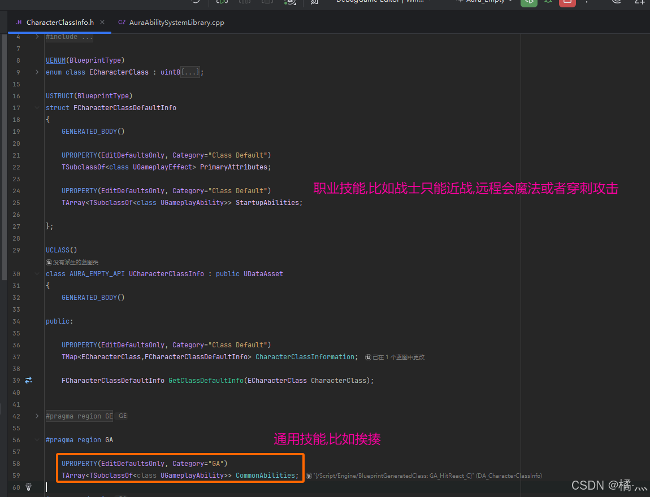Click the green bug Debug icon

(x=548, y=2)
